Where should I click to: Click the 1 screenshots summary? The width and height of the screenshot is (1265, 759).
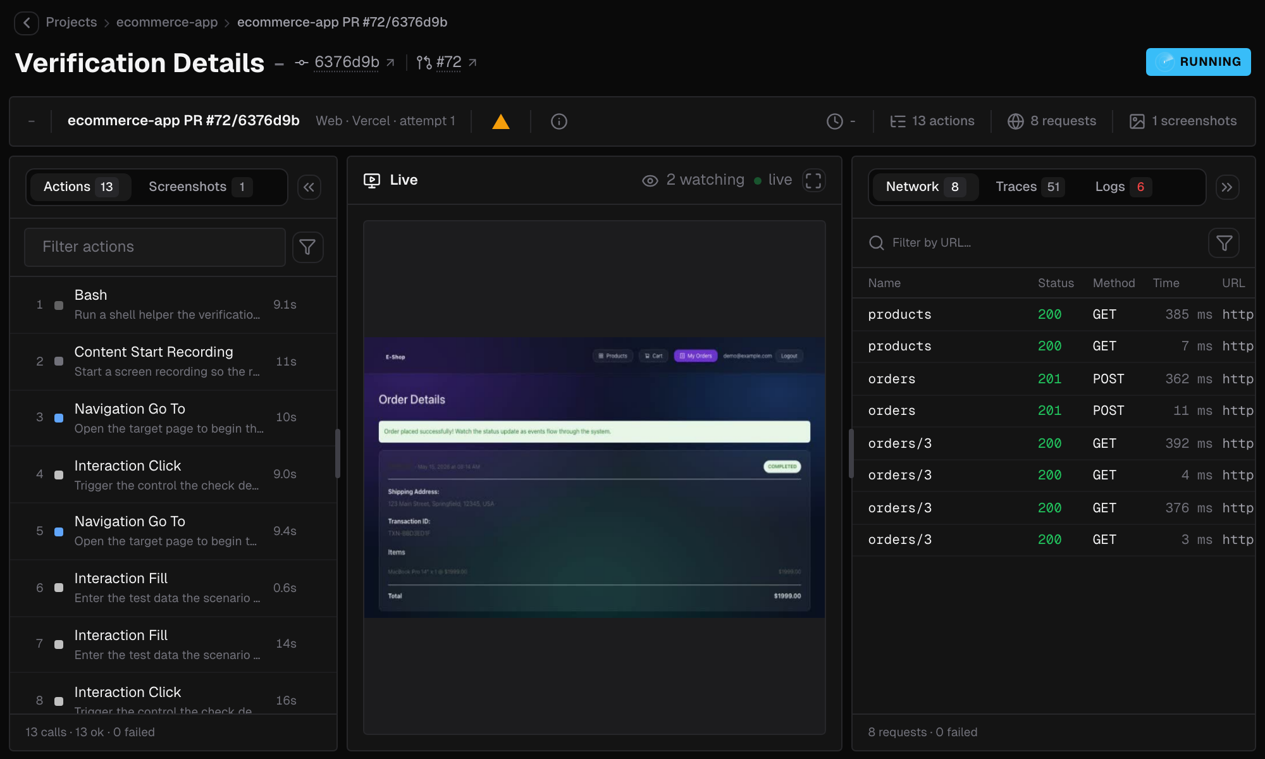click(x=1183, y=121)
